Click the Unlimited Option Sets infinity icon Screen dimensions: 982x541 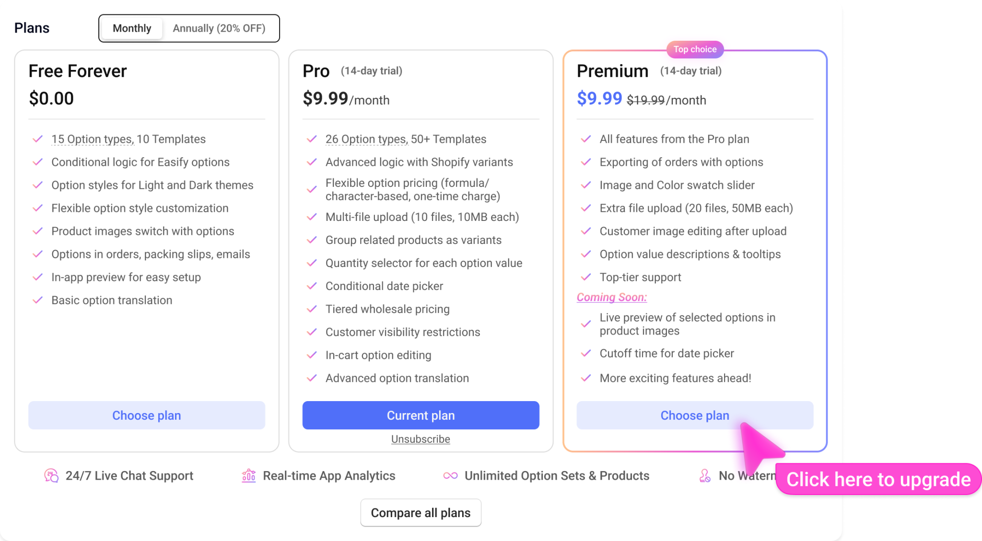tap(450, 475)
